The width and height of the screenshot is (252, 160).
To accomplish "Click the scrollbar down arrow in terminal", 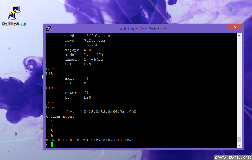I will pyautogui.click(x=239, y=145).
